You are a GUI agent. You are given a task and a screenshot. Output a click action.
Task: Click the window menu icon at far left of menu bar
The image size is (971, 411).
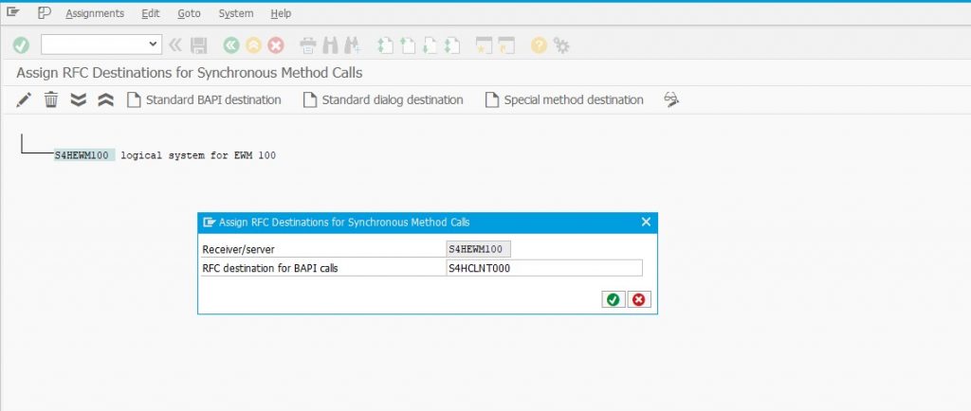[x=13, y=12]
